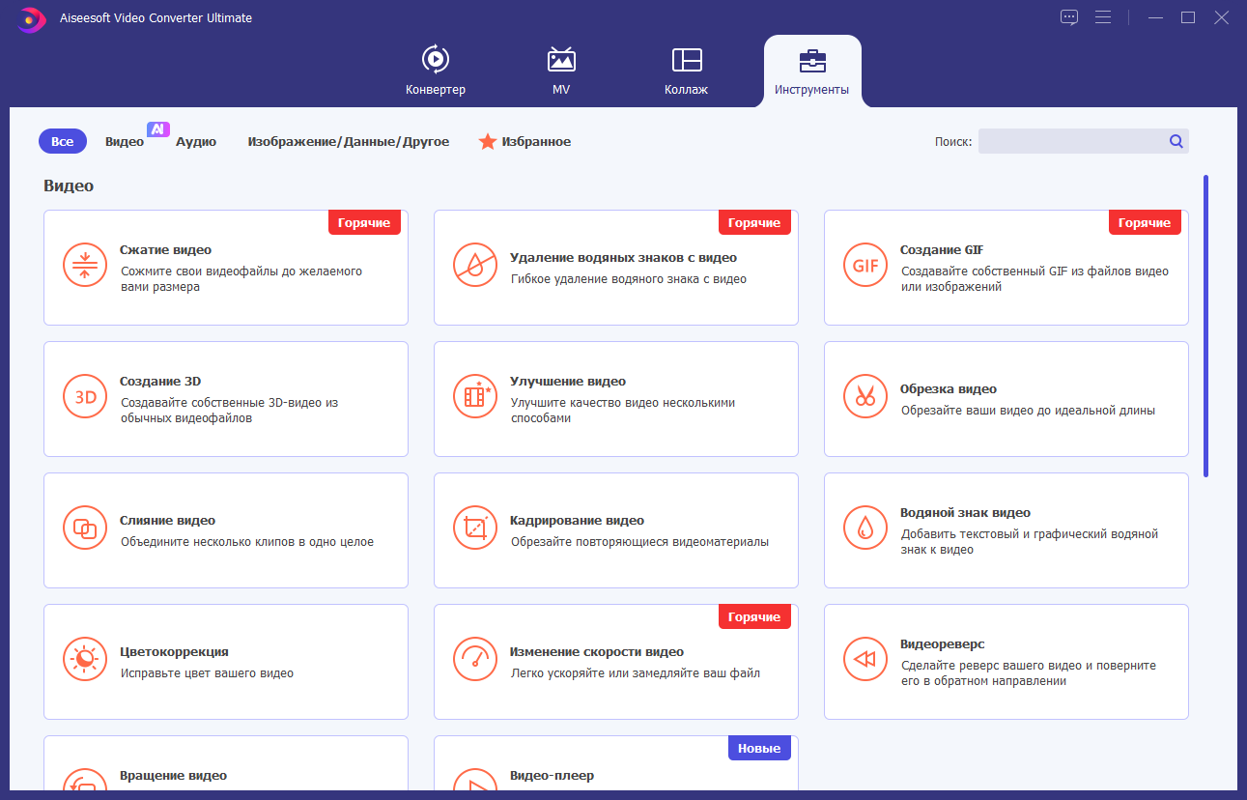This screenshot has height=800, width=1247.
Task: Click the Слияние видео title text
Action: coord(168,521)
